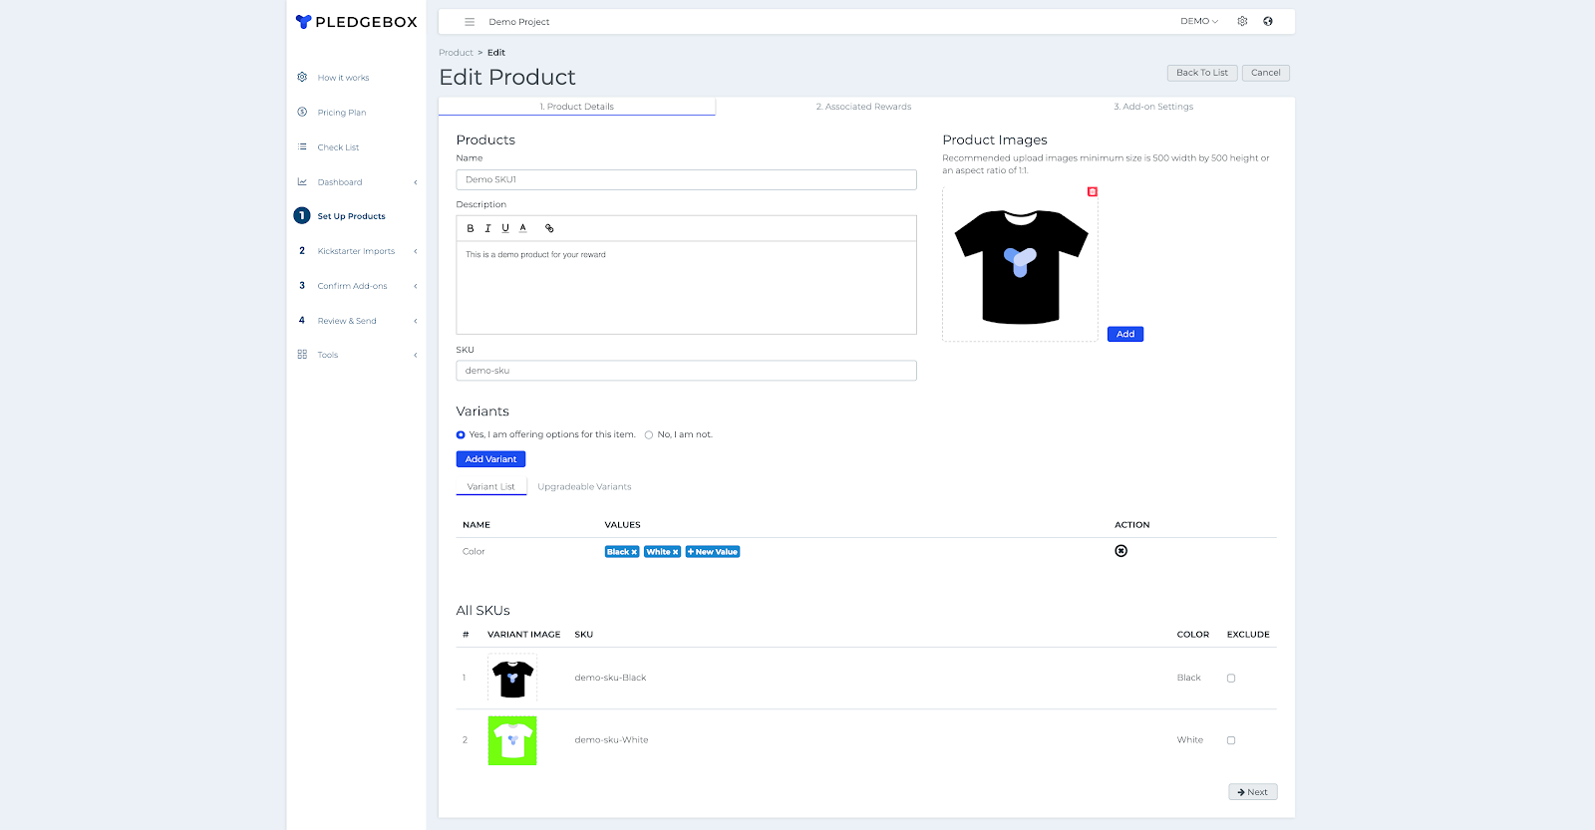The width and height of the screenshot is (1595, 830).
Task: Click the demo-sku-Black variant thumbnail
Action: tap(512, 678)
